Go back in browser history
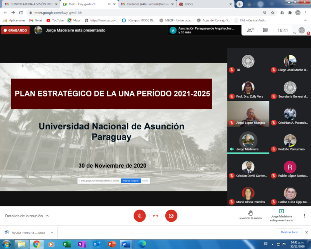 5,13
